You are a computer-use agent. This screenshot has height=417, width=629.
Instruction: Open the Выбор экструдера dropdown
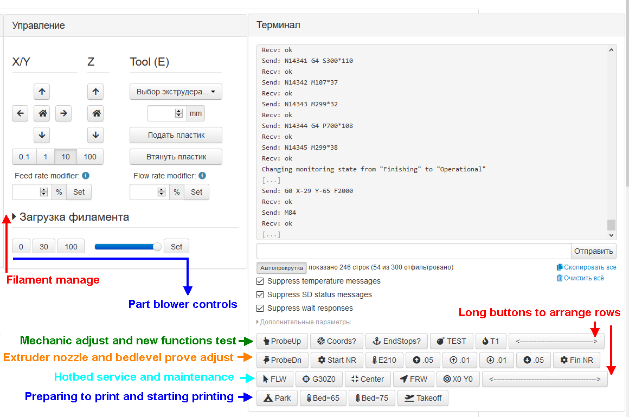coord(176,92)
